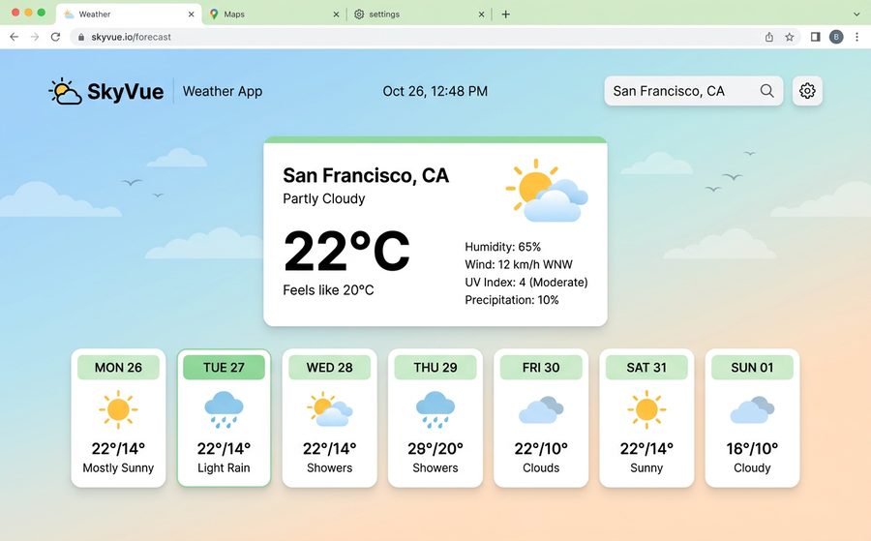Image resolution: width=871 pixels, height=541 pixels.
Task: Select the TUE 27 day header
Action: (224, 367)
